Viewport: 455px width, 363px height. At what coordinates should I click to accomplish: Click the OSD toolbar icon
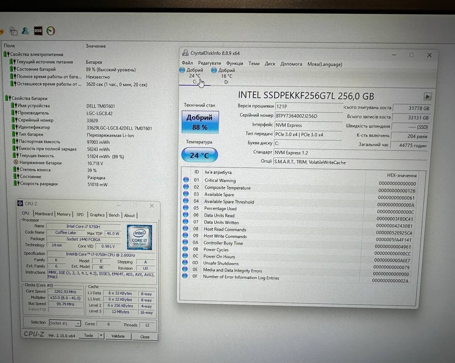pos(38,31)
